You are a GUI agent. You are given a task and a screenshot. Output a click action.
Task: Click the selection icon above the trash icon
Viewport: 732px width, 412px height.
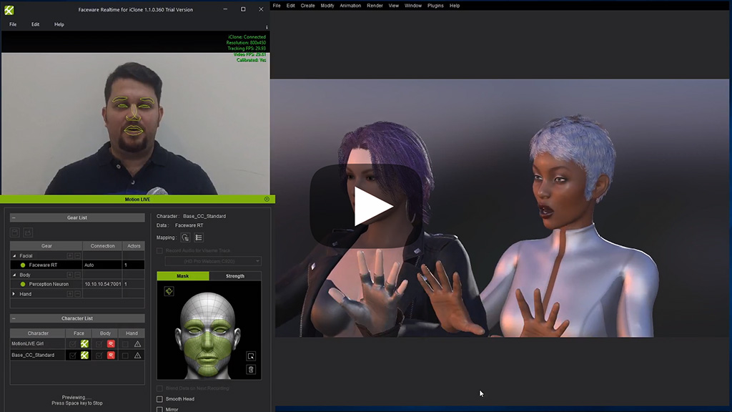(251, 356)
